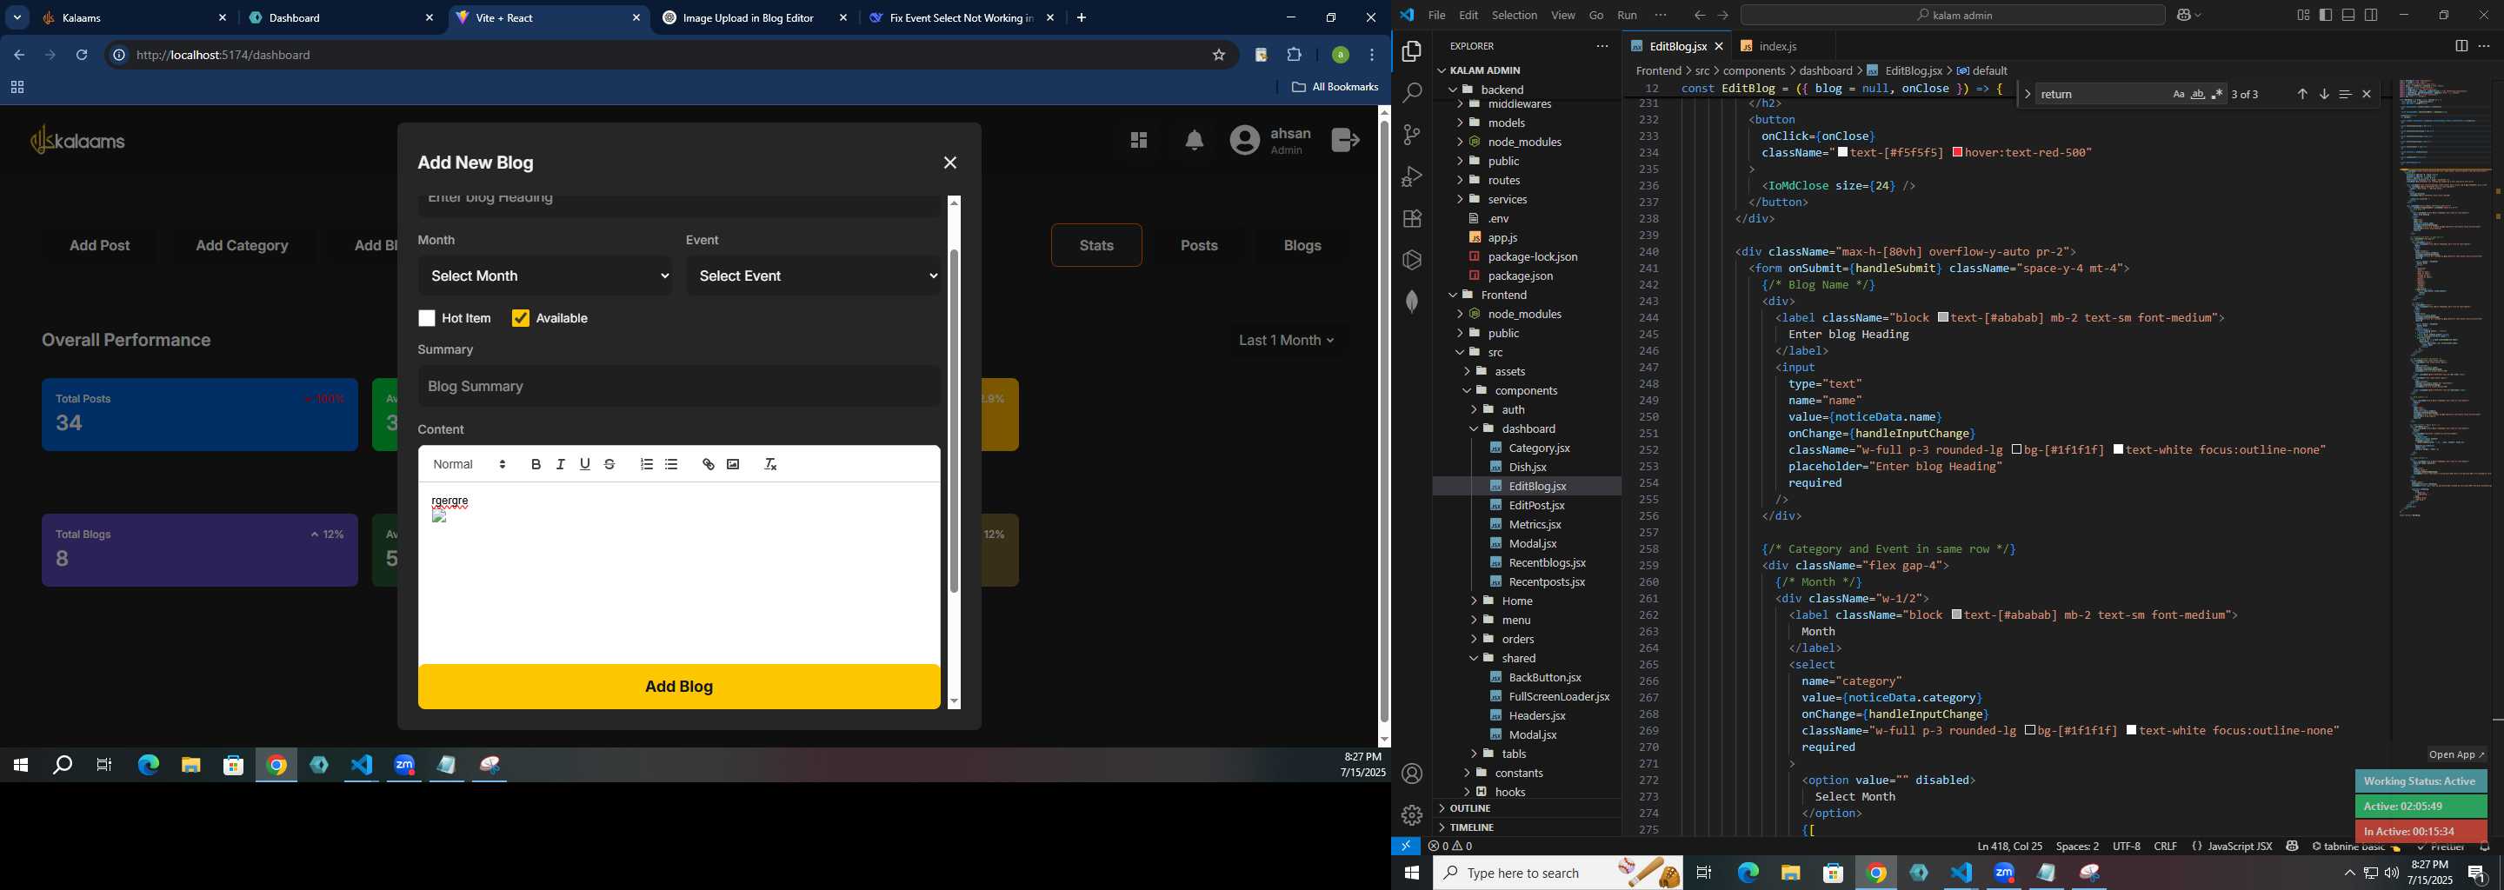
Task: Switch to the Kalaams browser tab
Action: pyautogui.click(x=135, y=17)
